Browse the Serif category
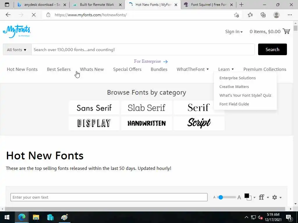Screen dimensions: 298x223 point(198,108)
